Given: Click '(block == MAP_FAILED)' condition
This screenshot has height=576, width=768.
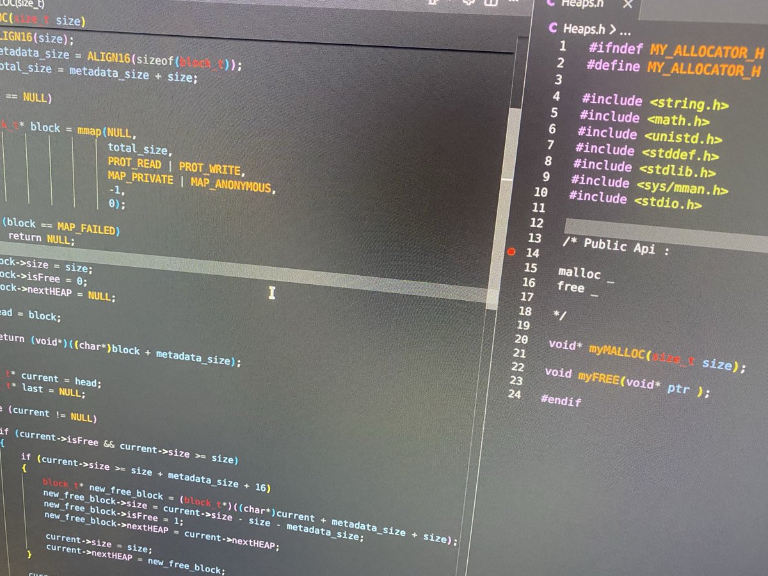Looking at the screenshot, I should 61,227.
